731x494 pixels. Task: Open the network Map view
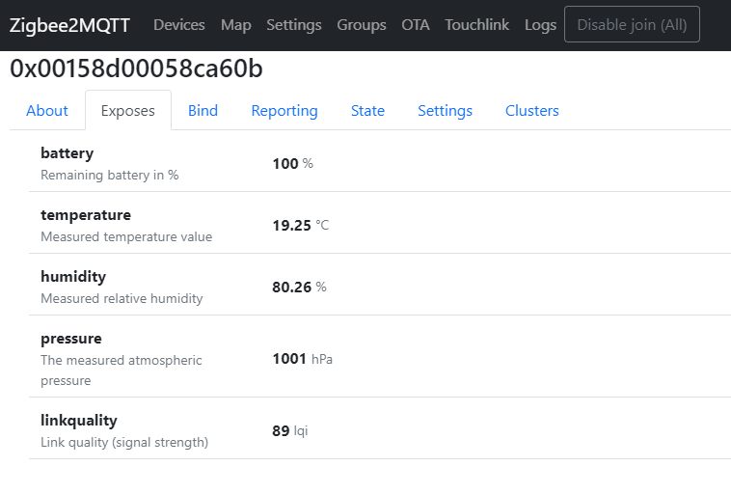pyautogui.click(x=236, y=25)
